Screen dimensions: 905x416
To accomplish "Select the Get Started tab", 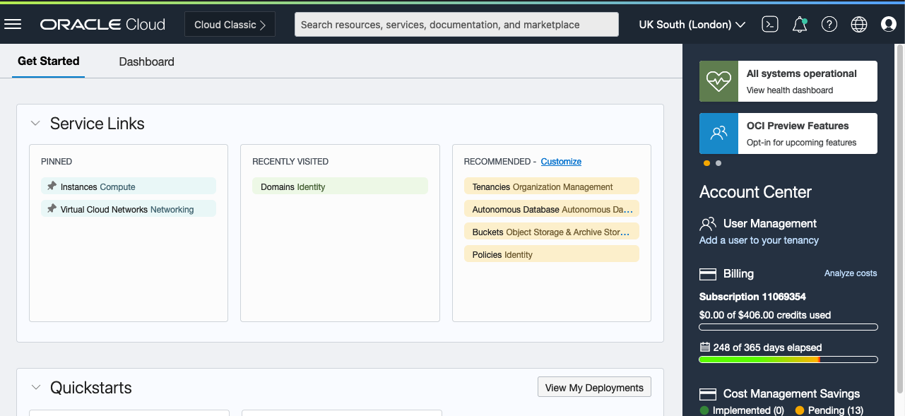I will [x=48, y=61].
